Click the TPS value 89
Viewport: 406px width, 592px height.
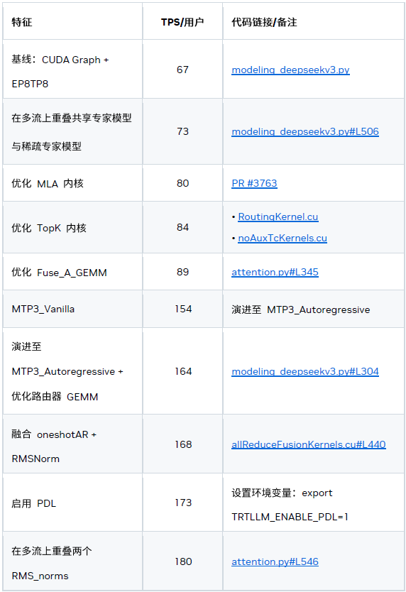(182, 272)
